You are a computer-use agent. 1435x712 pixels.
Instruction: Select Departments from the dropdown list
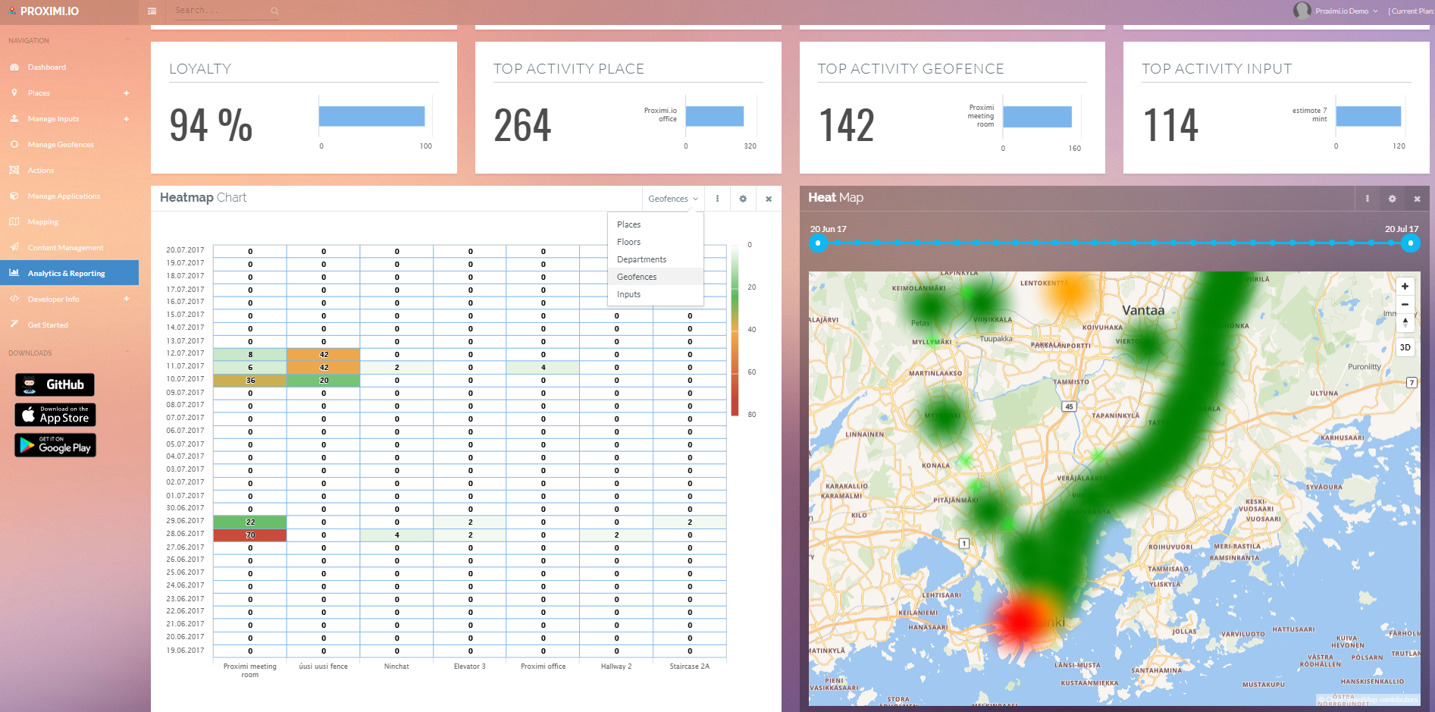click(x=641, y=259)
